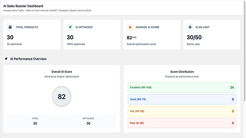Click the 'AI Performance Overview' heading
246x138 pixels.
[28, 59]
